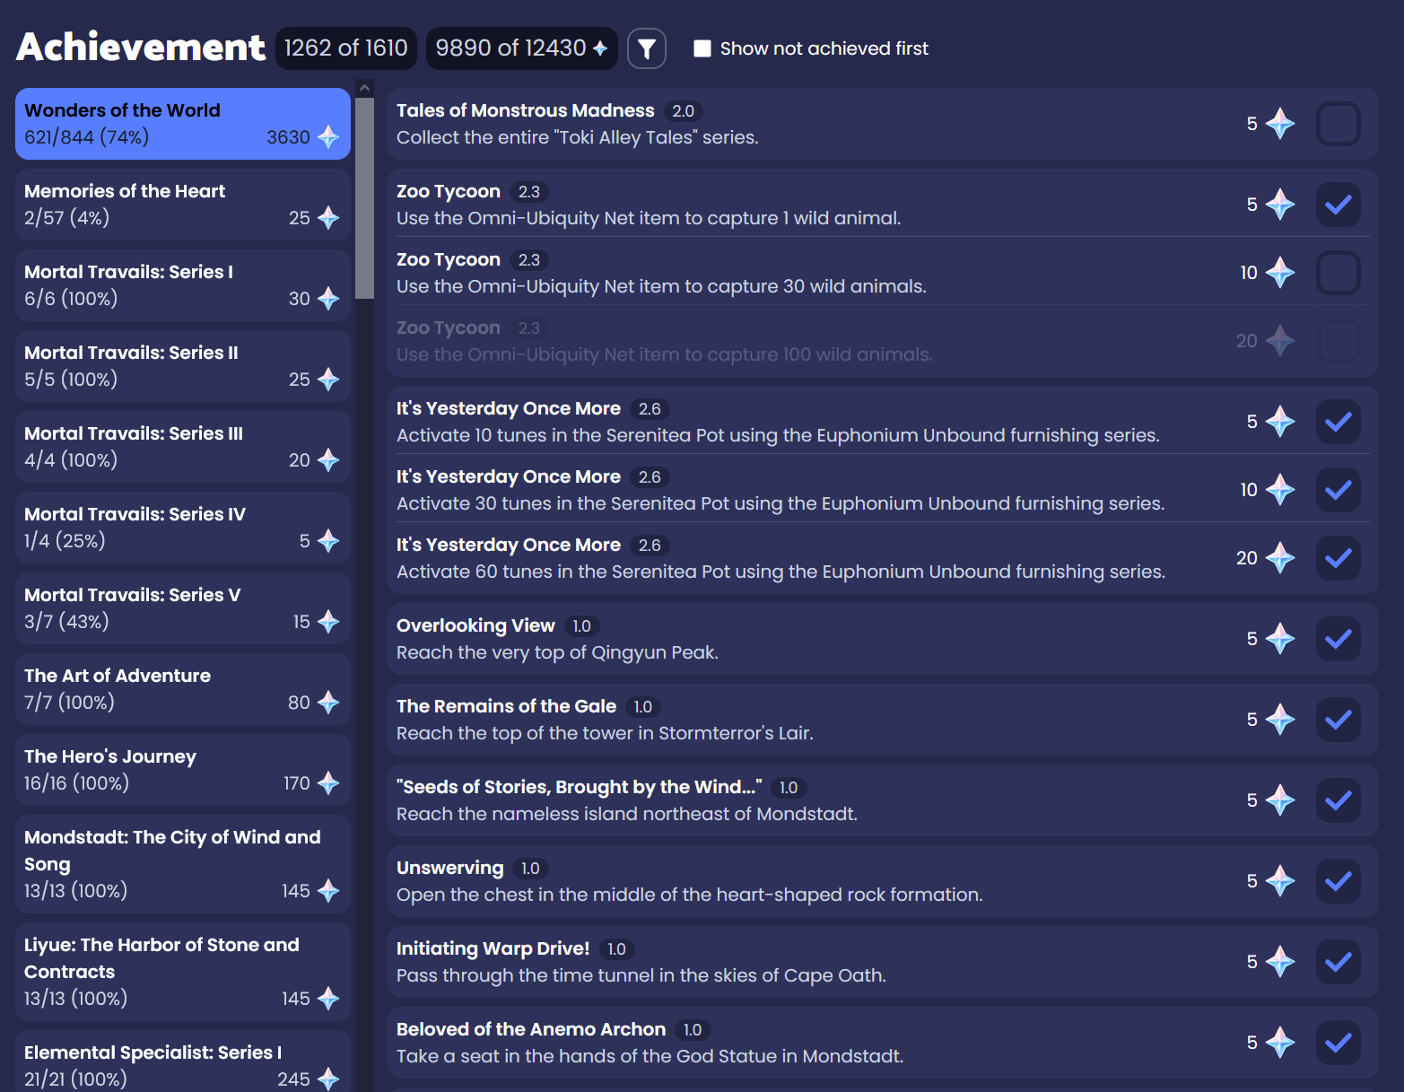Click The Remains of the Gale title
The height and width of the screenshot is (1092, 1404).
506,706
